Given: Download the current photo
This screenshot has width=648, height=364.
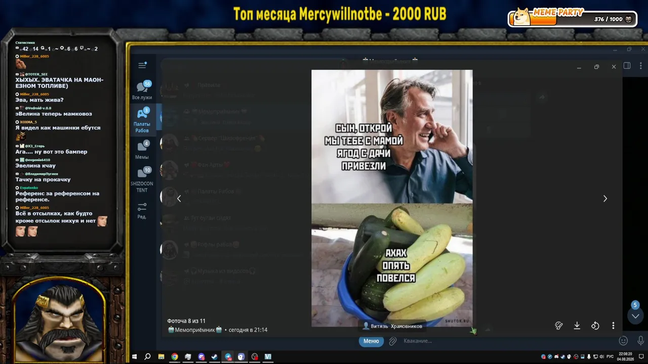Looking at the screenshot, I should tap(577, 326).
